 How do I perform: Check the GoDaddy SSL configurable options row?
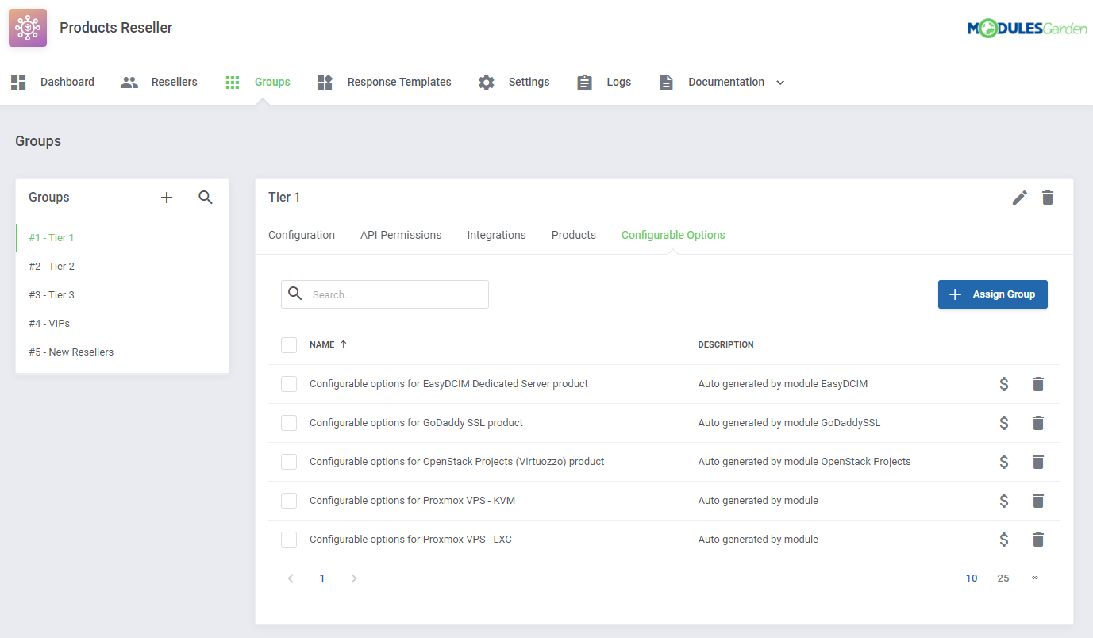[x=289, y=422]
